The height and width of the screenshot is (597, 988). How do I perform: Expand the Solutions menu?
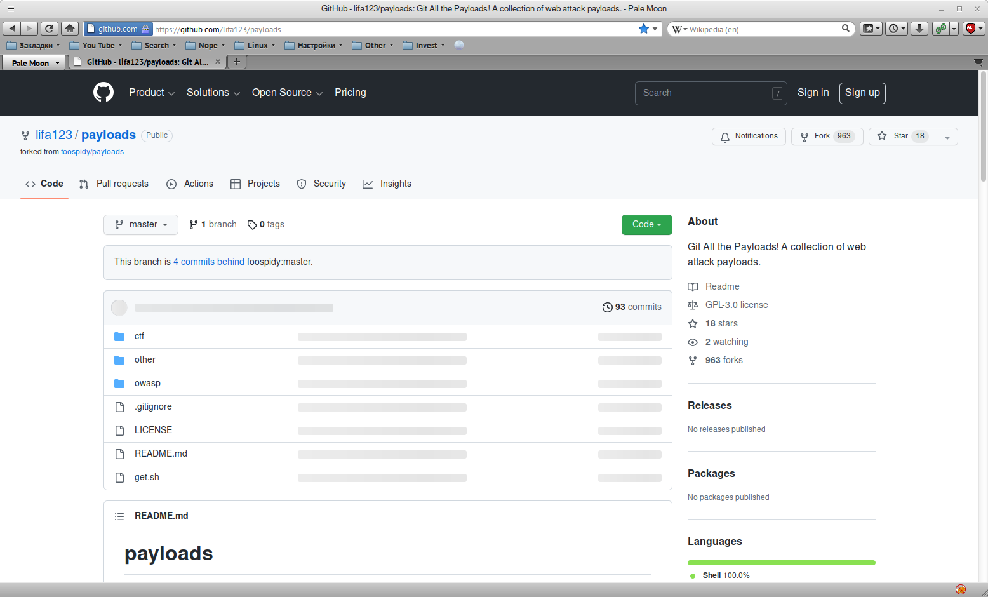[x=213, y=93]
